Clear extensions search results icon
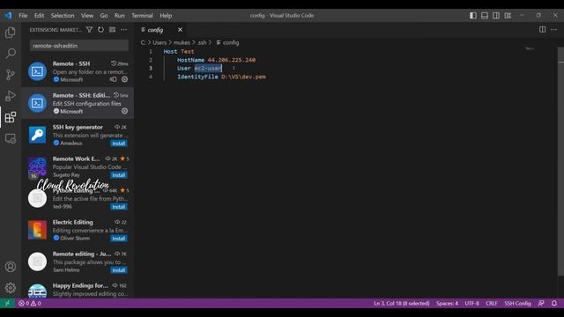The width and height of the screenshot is (564, 317). click(x=112, y=30)
